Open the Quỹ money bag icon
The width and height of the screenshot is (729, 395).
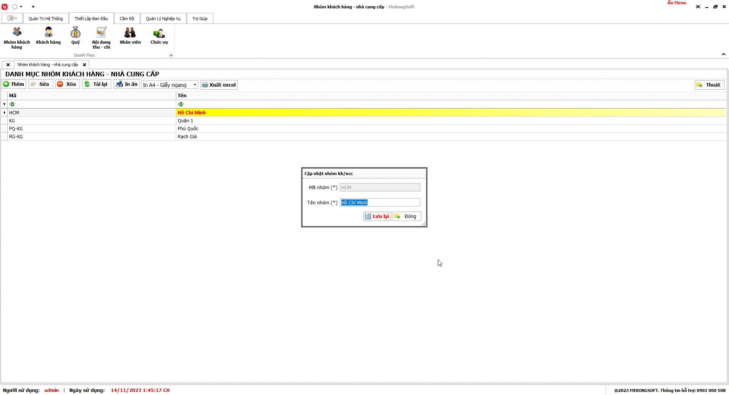point(76,36)
